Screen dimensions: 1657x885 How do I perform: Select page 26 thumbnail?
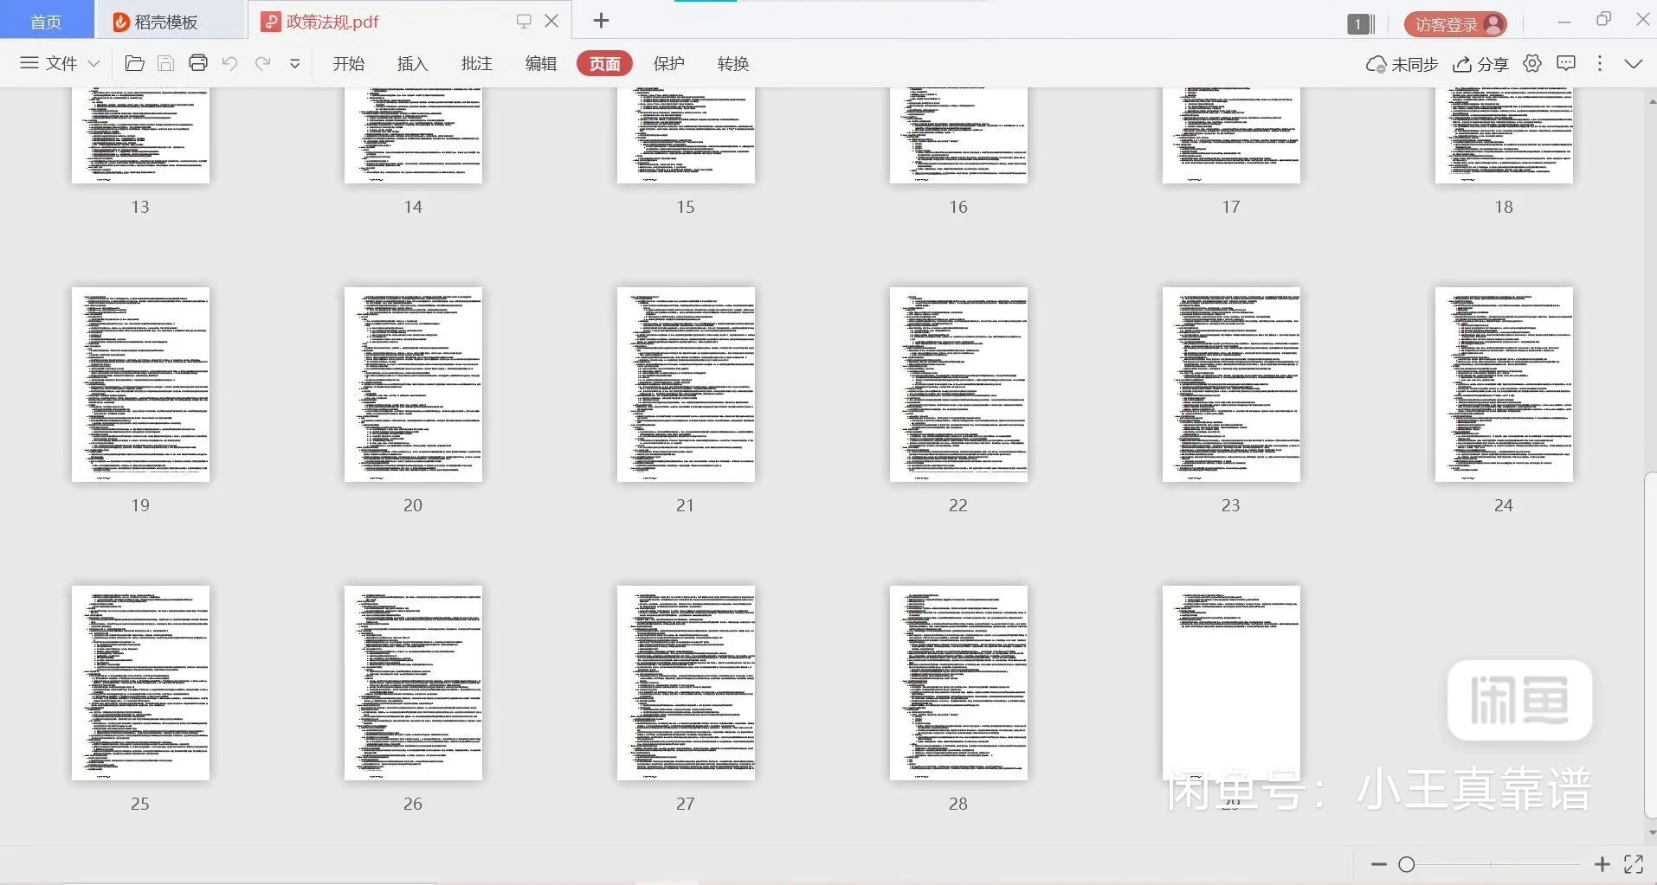(x=413, y=683)
